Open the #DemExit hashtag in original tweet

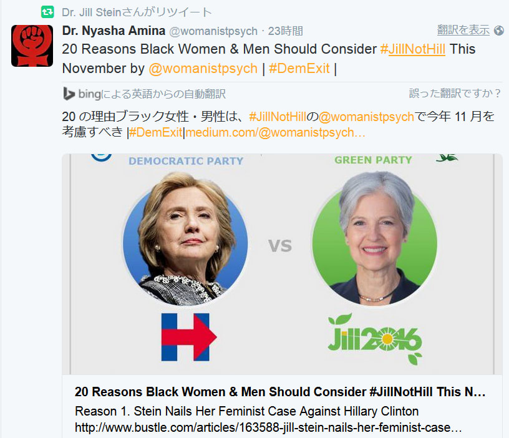(299, 69)
